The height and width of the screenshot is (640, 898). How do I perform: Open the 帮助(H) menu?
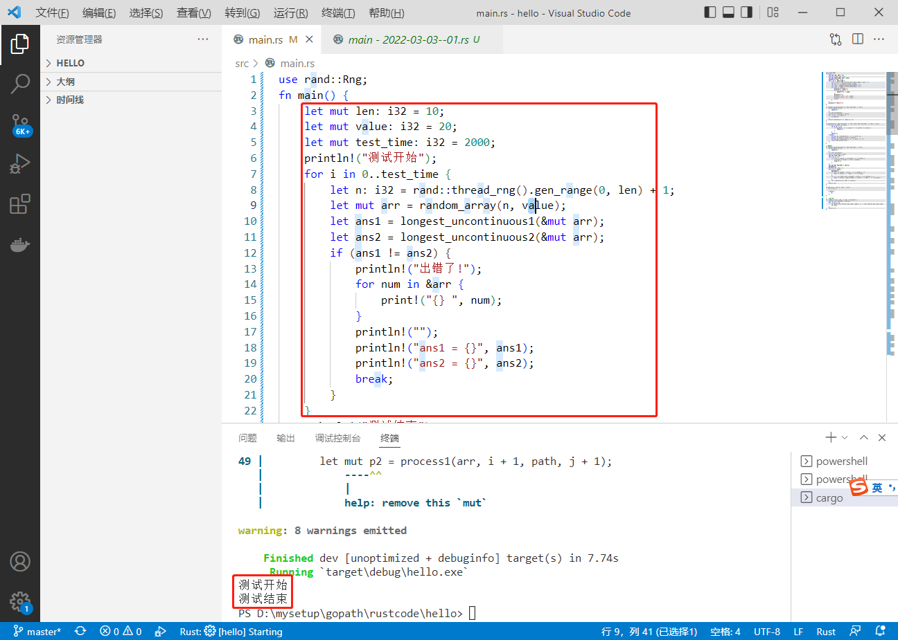click(387, 12)
